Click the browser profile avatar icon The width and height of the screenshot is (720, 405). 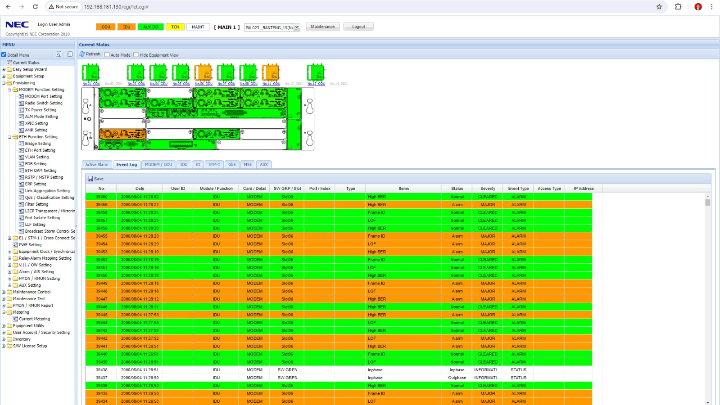coord(698,7)
